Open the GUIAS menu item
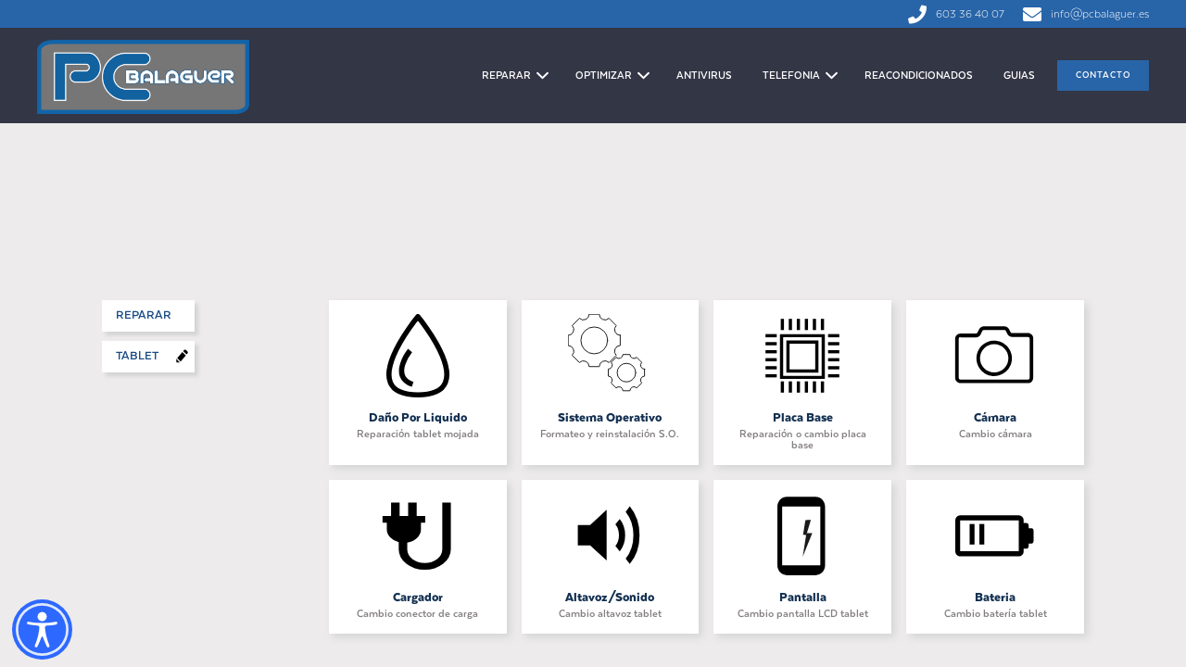This screenshot has width=1186, height=667. 1019,75
